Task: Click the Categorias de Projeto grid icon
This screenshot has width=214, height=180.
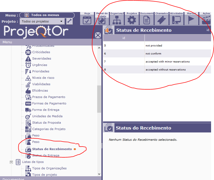Action: [x=28, y=129]
